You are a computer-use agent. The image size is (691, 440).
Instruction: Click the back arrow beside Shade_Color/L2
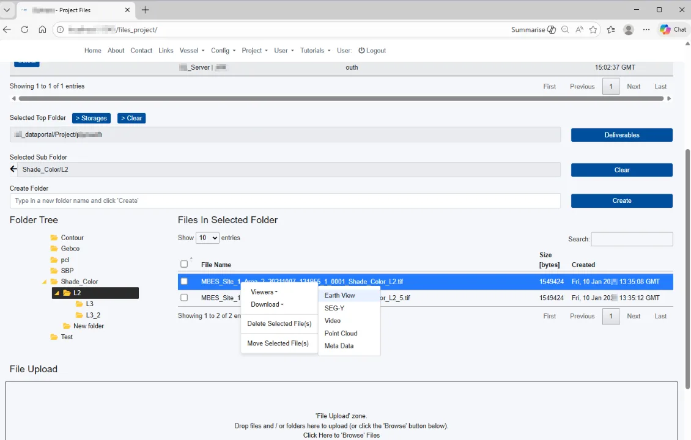pyautogui.click(x=13, y=169)
